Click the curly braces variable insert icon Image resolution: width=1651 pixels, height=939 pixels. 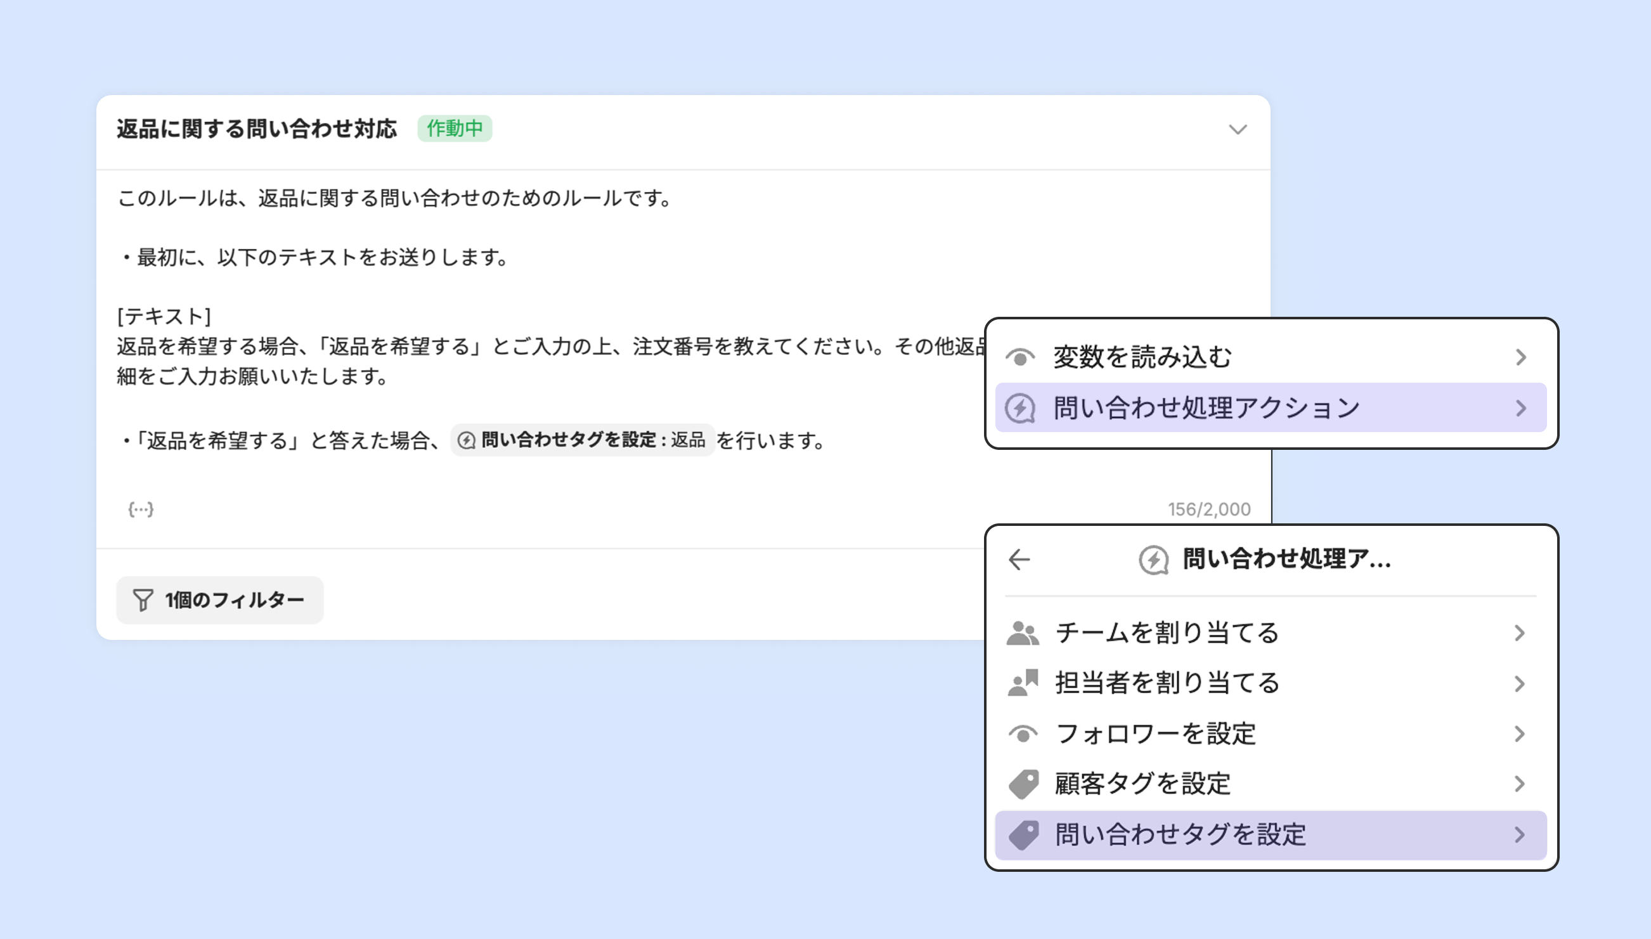coord(141,509)
